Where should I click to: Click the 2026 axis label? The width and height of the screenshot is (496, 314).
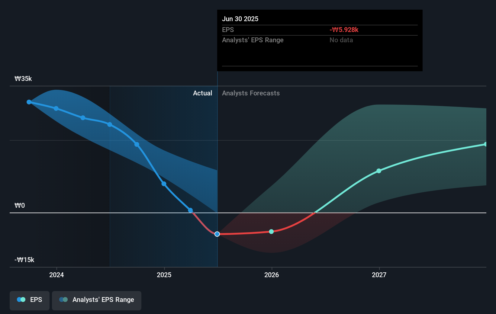click(x=271, y=275)
